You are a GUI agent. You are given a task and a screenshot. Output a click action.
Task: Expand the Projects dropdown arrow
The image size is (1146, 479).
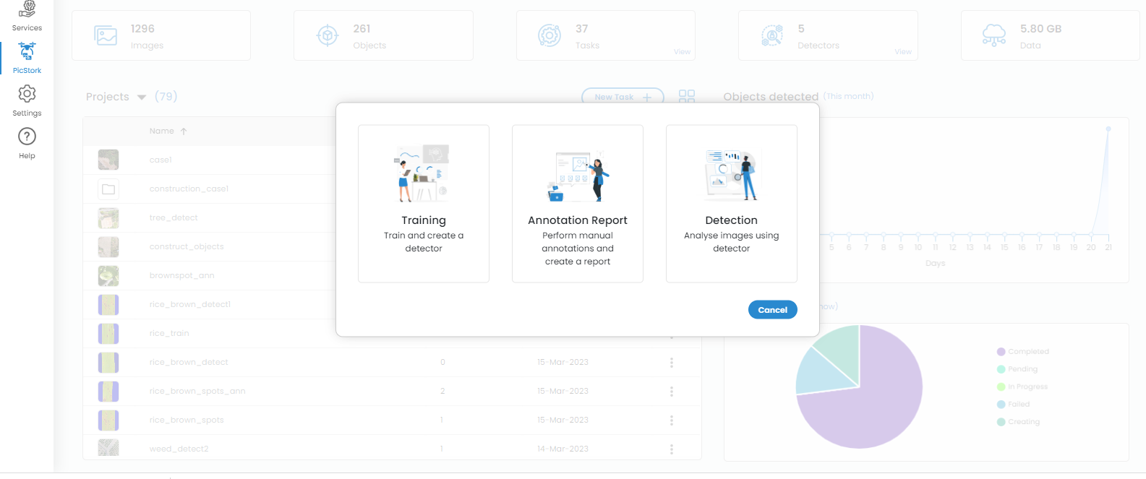(x=142, y=97)
